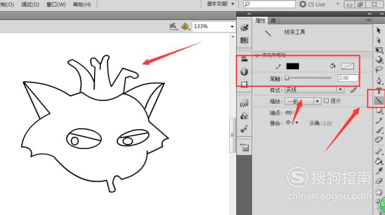Open the Motion Presets panel icon

point(244,128)
